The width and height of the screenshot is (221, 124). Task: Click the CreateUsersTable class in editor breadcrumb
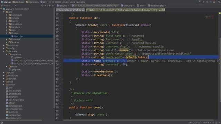tap(69, 10)
